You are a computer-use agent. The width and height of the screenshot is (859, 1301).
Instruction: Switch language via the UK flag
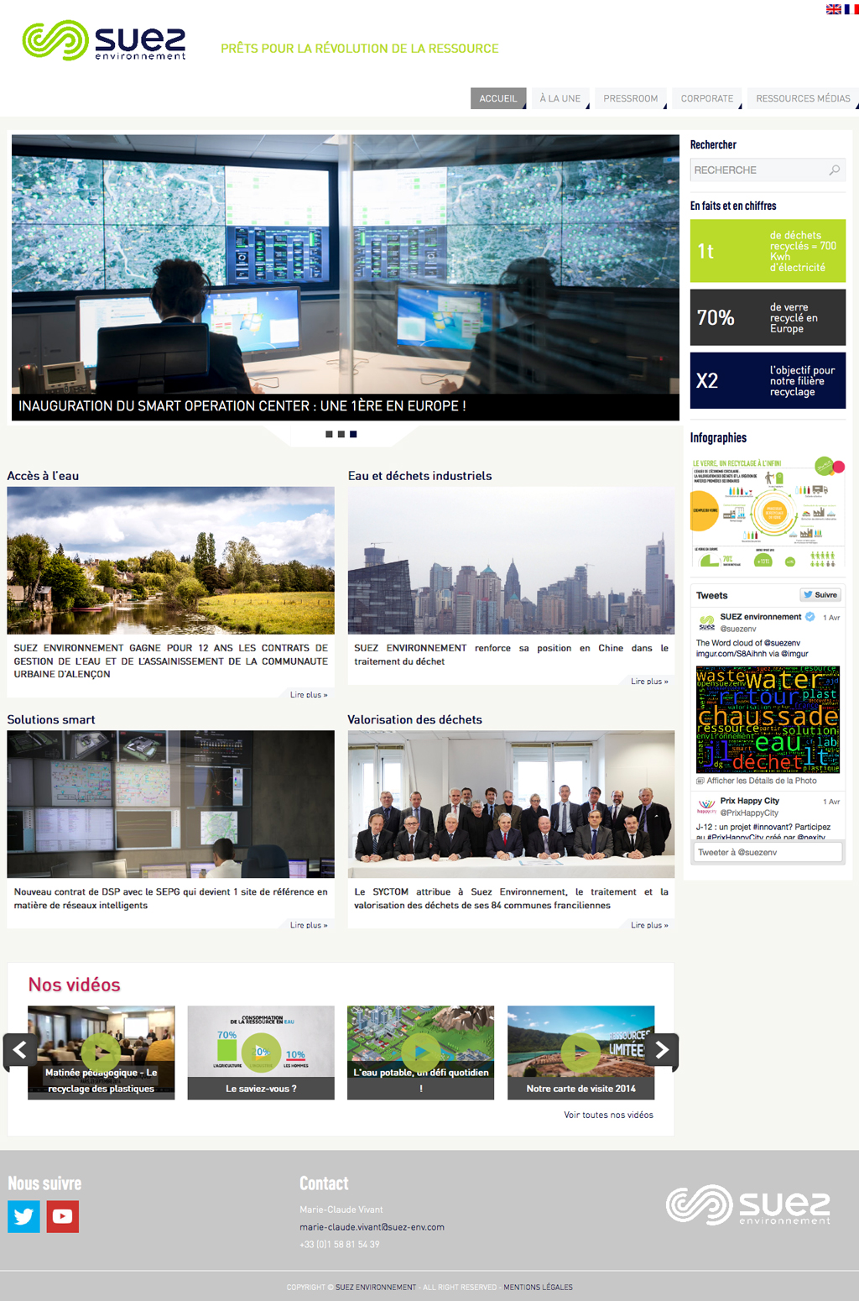point(834,9)
